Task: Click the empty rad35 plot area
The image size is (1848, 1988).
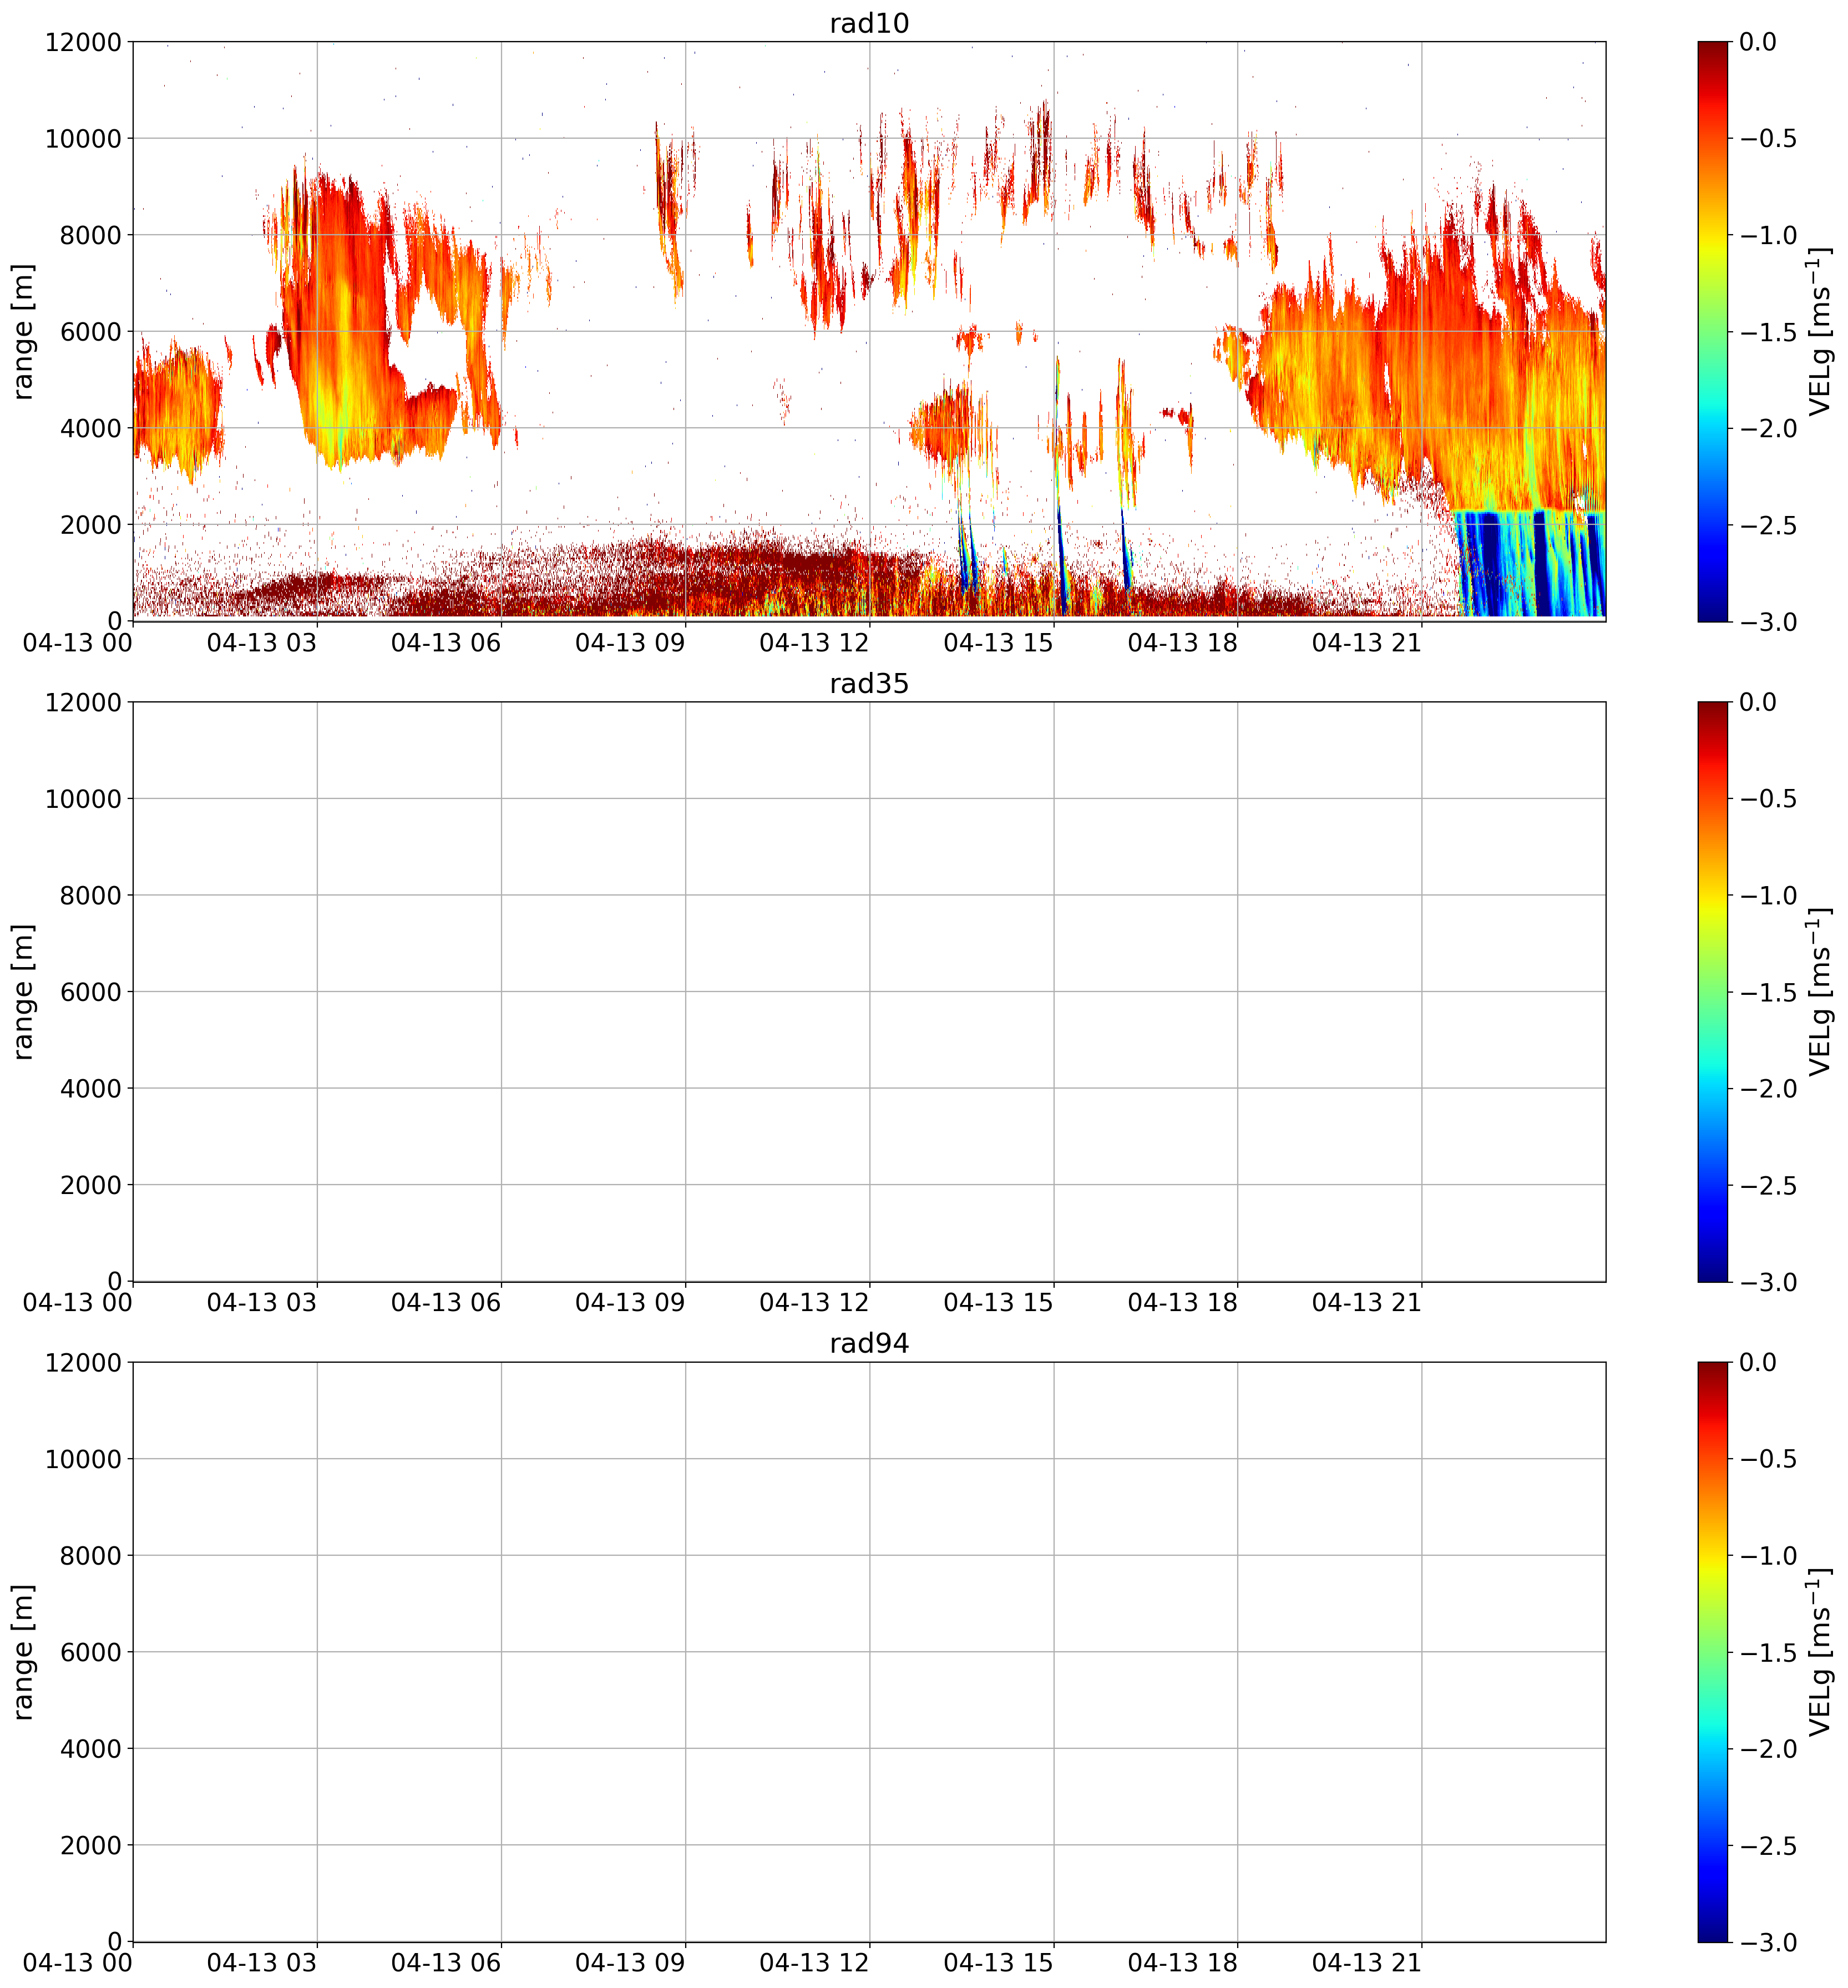Action: tap(869, 991)
